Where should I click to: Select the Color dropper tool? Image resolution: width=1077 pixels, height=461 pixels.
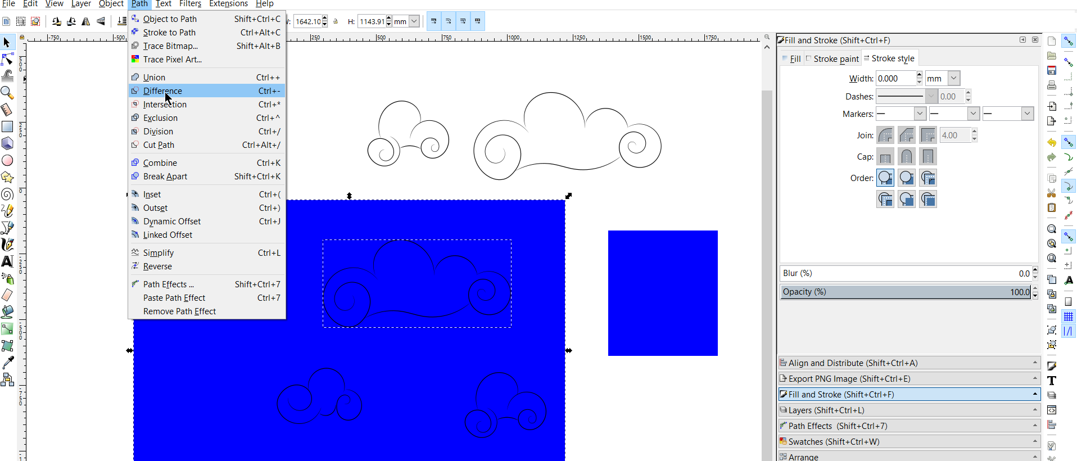[7, 363]
